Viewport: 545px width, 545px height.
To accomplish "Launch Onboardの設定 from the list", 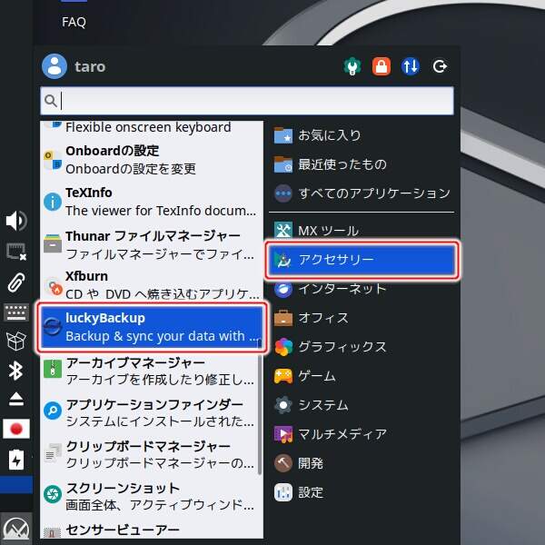I will point(152,160).
